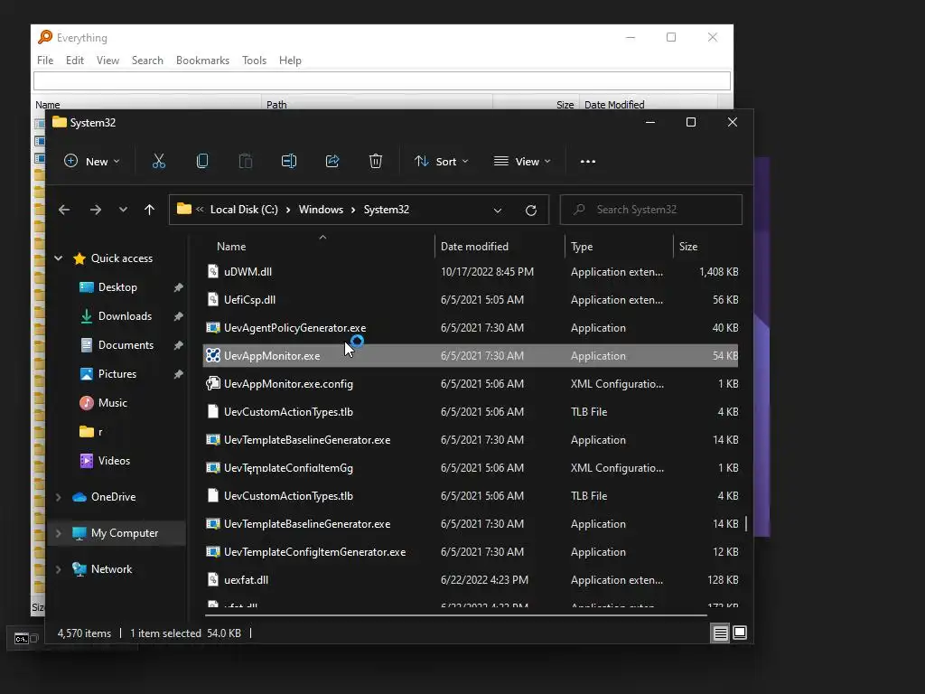Expand address bar history dropdown
925x694 pixels.
click(498, 210)
